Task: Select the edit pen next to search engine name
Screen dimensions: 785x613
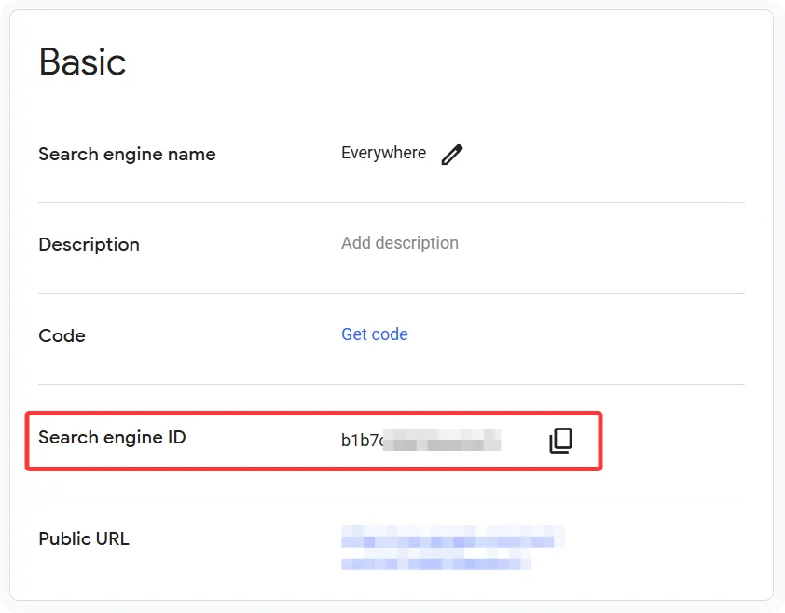Action: click(452, 154)
